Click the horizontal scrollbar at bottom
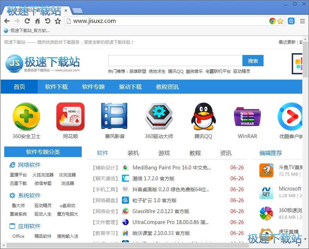Viewport: 309px width, 249px height. tap(128, 245)
